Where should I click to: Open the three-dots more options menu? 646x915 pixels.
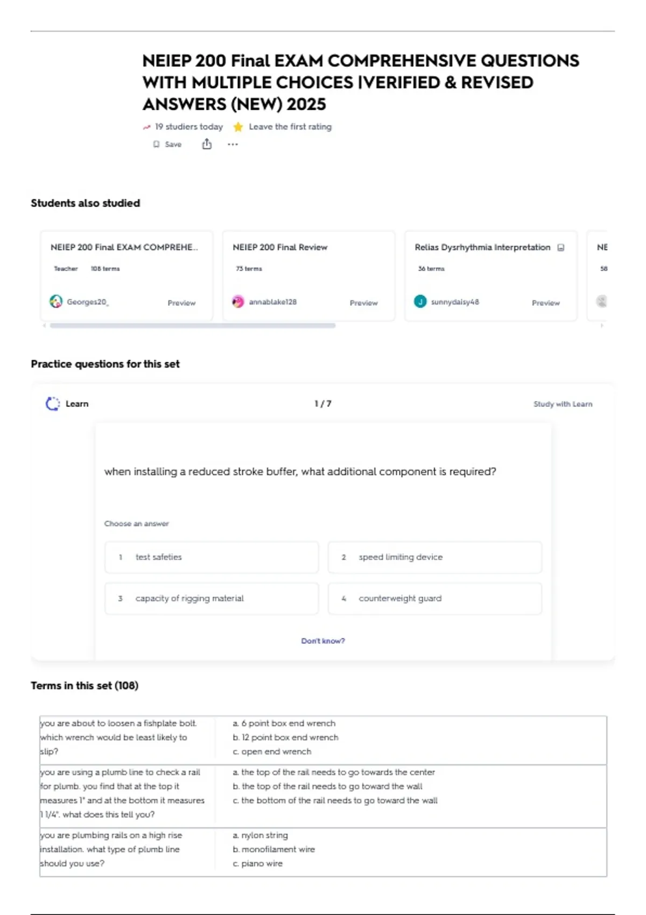point(233,144)
